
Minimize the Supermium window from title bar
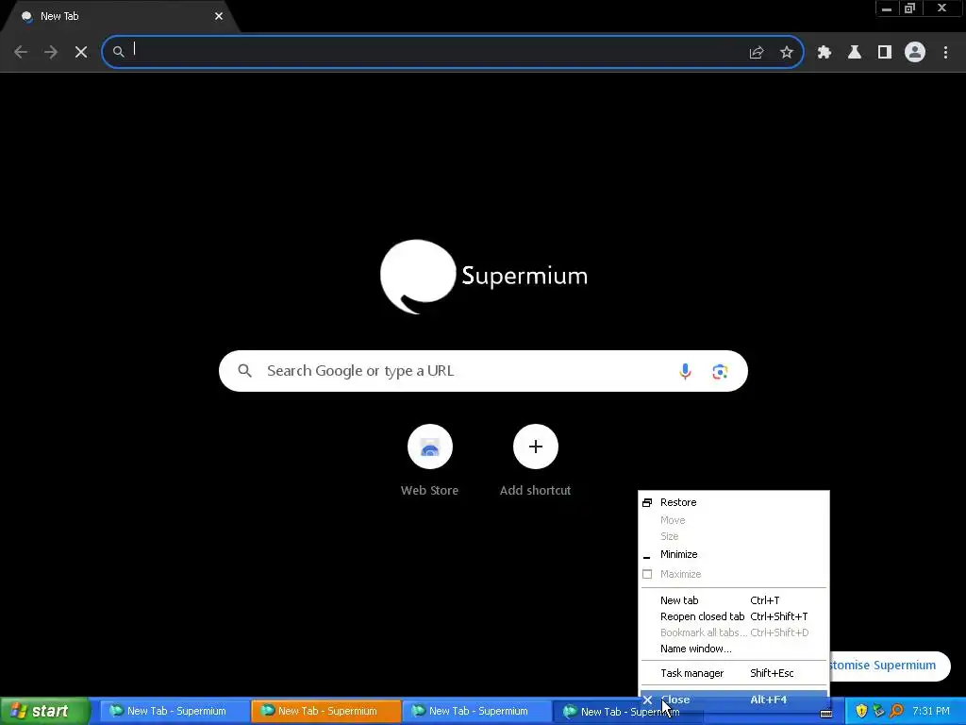pyautogui.click(x=886, y=8)
